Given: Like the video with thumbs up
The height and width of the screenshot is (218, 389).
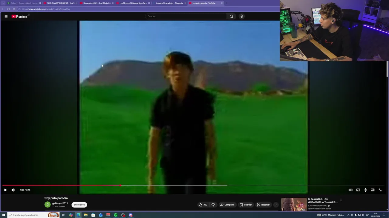Looking at the screenshot, I should pyautogui.click(x=203, y=205).
